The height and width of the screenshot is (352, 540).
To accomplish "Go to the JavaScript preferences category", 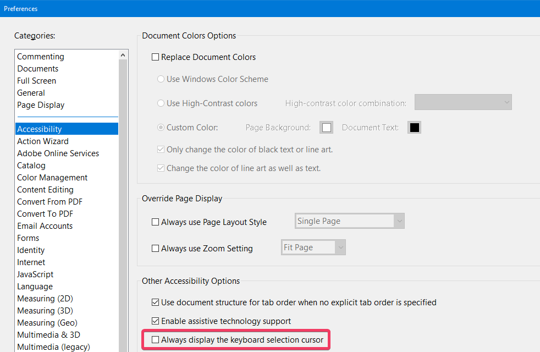I will point(35,274).
